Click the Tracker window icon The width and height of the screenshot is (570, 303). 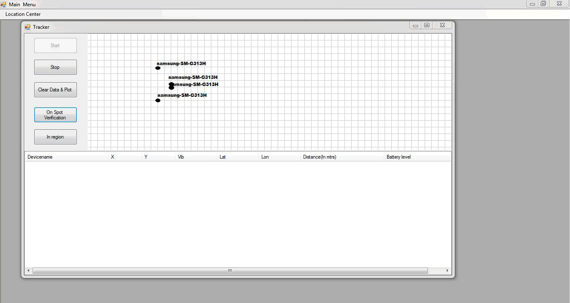(28, 27)
